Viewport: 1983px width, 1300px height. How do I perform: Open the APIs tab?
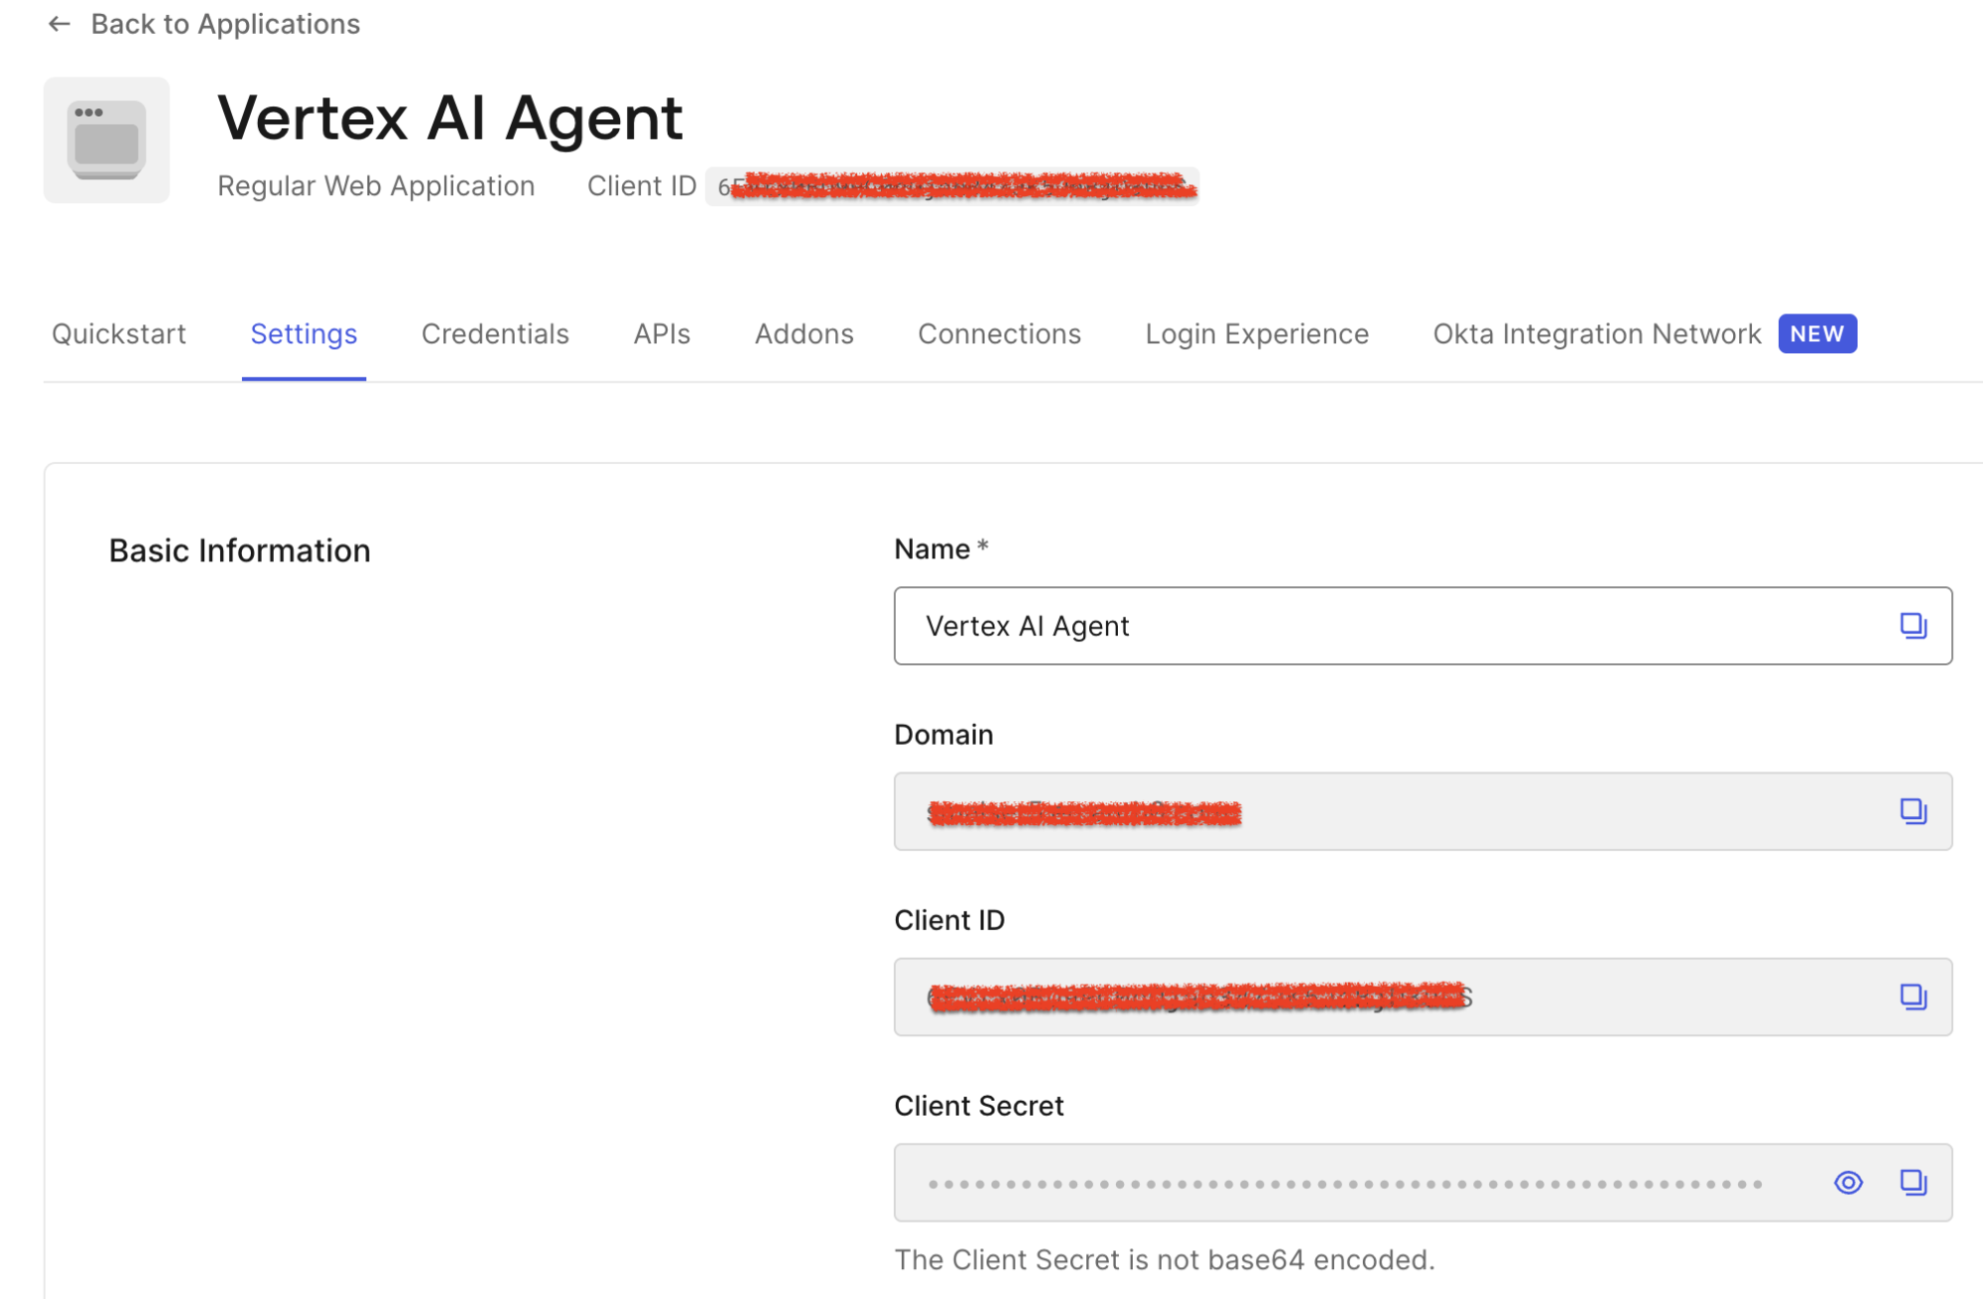660,334
